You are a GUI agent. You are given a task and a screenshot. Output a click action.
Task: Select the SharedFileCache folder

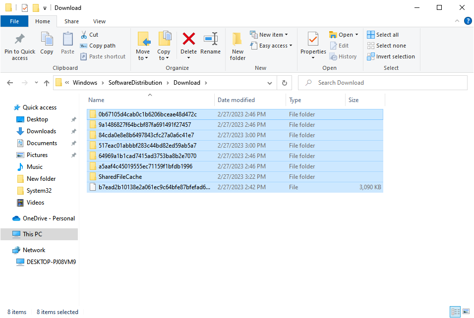(x=235, y=177)
